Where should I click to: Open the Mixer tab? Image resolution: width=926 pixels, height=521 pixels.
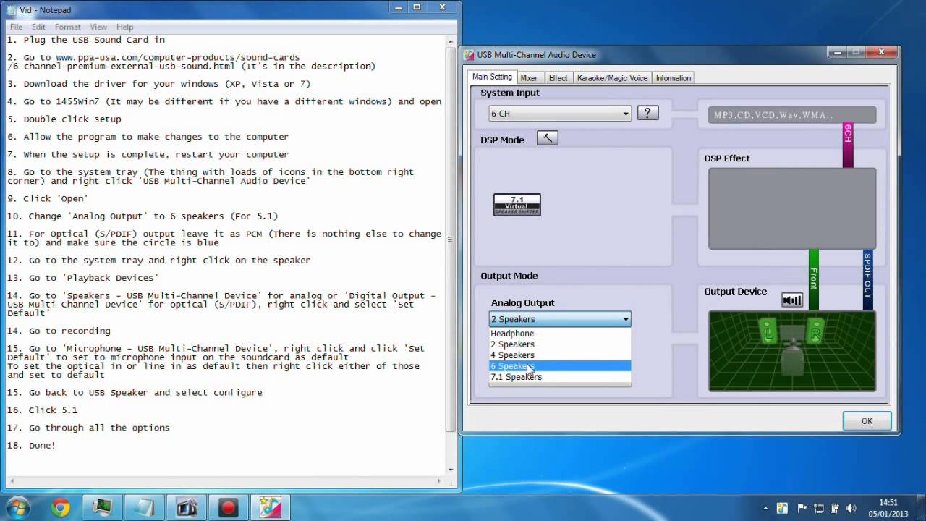(529, 78)
